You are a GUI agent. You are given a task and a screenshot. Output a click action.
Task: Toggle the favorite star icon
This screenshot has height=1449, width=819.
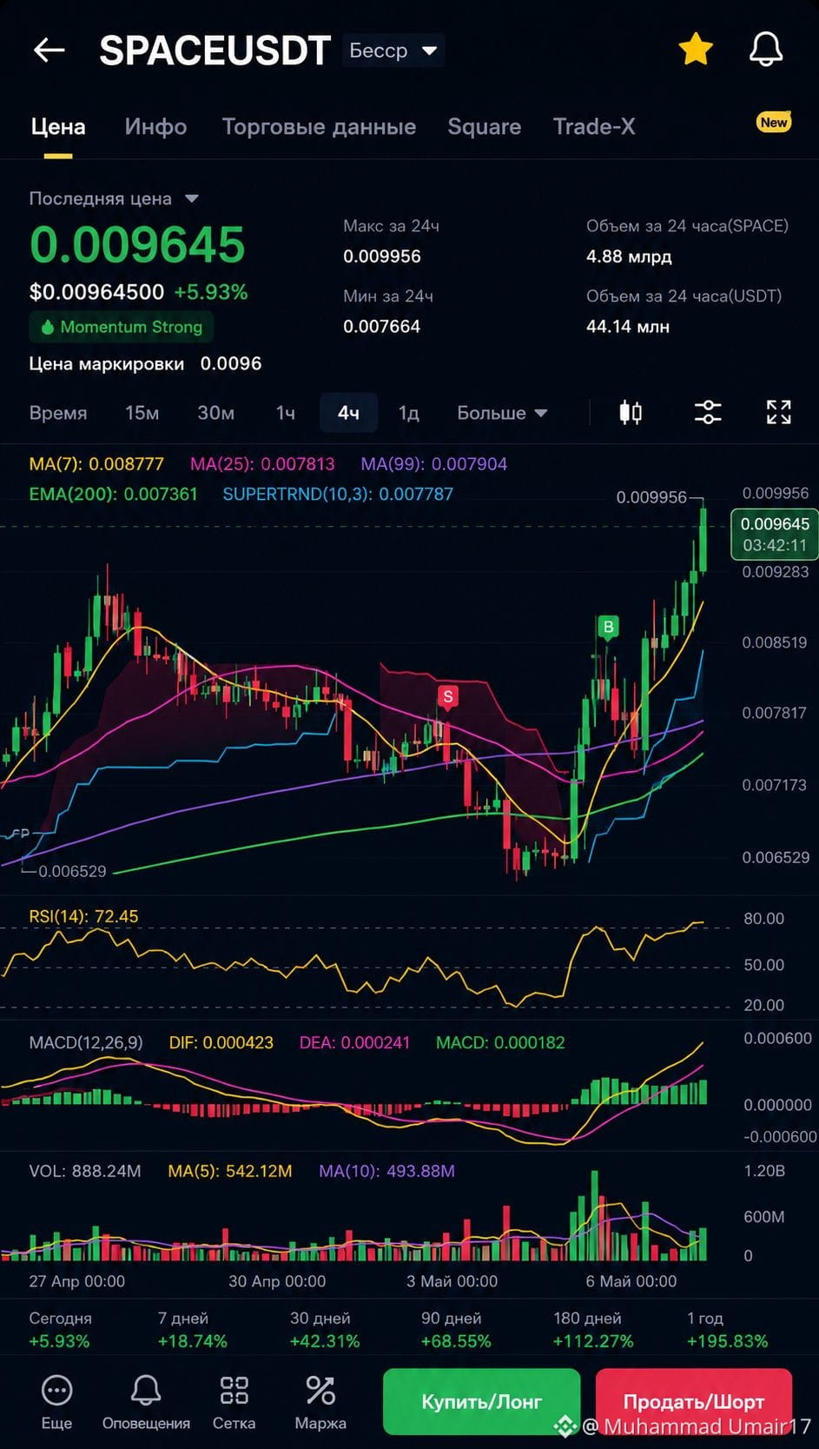pyautogui.click(x=696, y=50)
